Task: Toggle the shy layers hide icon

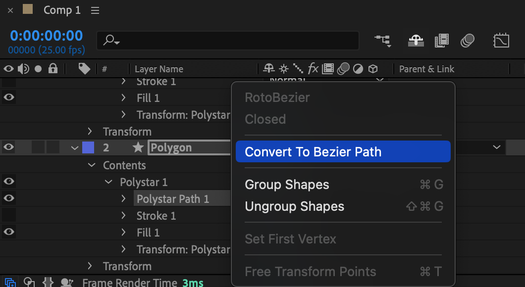Action: [x=416, y=41]
